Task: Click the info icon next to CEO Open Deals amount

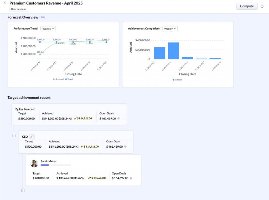Action: [125, 147]
